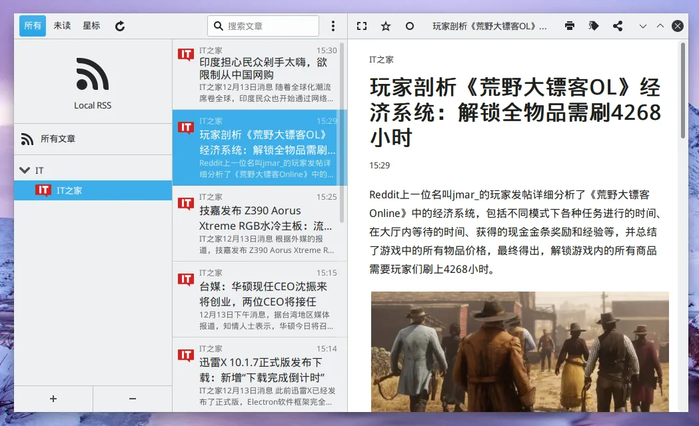
Task: Click the refresh feeds icon
Action: click(x=120, y=26)
